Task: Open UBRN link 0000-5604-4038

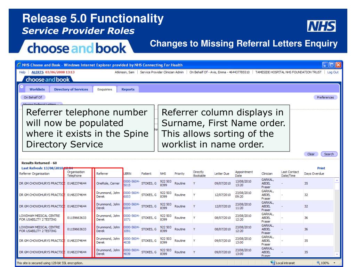Action: point(131,241)
